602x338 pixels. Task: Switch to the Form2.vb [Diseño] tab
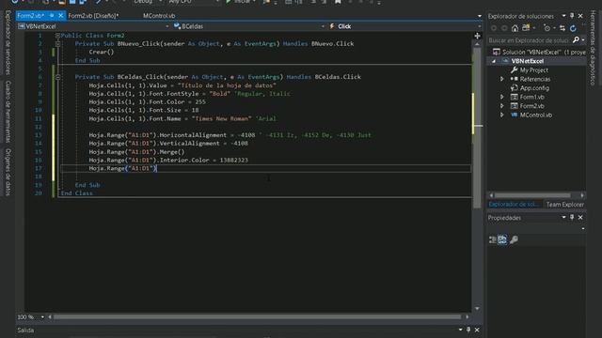pos(93,16)
